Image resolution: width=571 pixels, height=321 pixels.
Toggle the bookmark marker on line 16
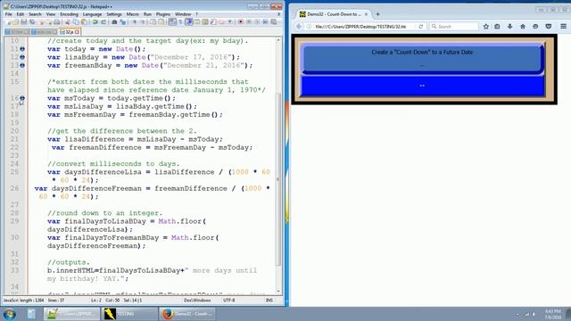22,98
